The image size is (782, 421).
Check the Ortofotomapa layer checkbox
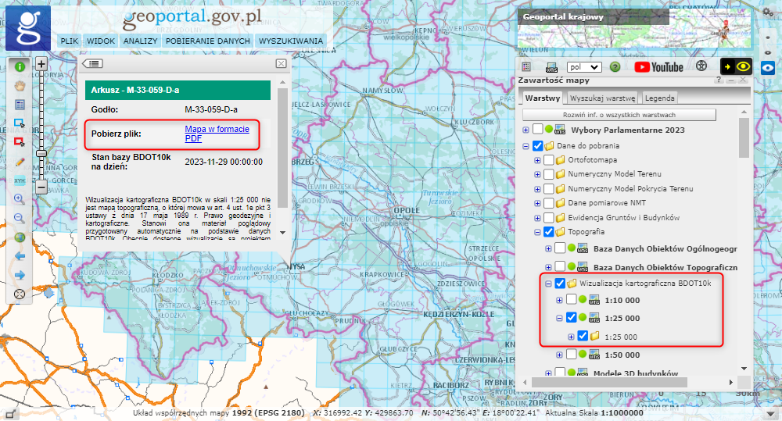click(549, 160)
